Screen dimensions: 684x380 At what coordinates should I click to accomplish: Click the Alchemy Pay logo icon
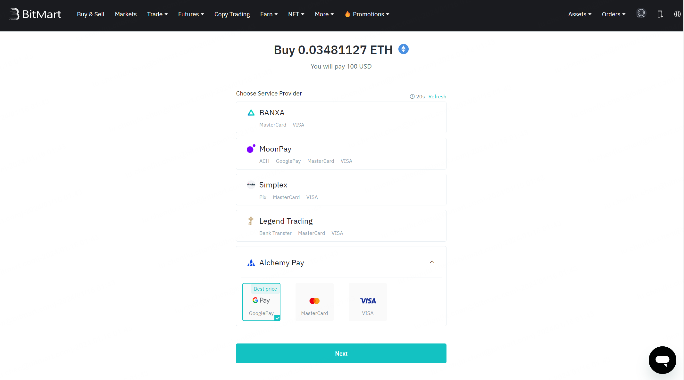pyautogui.click(x=251, y=263)
